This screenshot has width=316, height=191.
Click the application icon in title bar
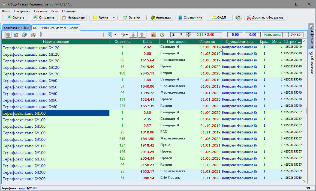coord(4,4)
